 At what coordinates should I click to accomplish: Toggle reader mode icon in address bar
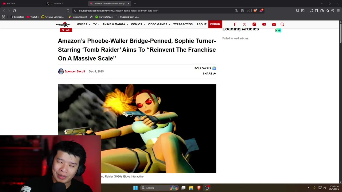pyautogui.click(x=242, y=11)
